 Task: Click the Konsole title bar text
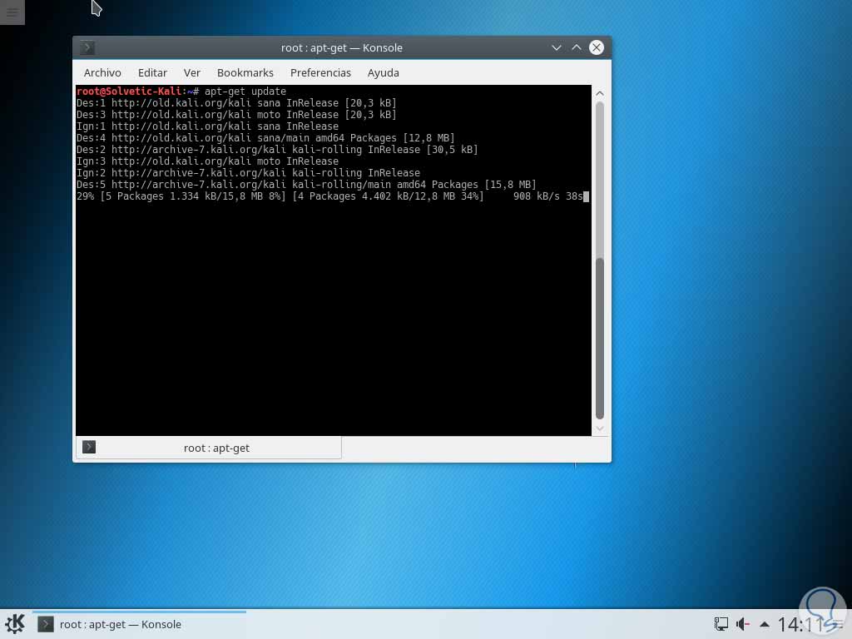click(x=342, y=47)
